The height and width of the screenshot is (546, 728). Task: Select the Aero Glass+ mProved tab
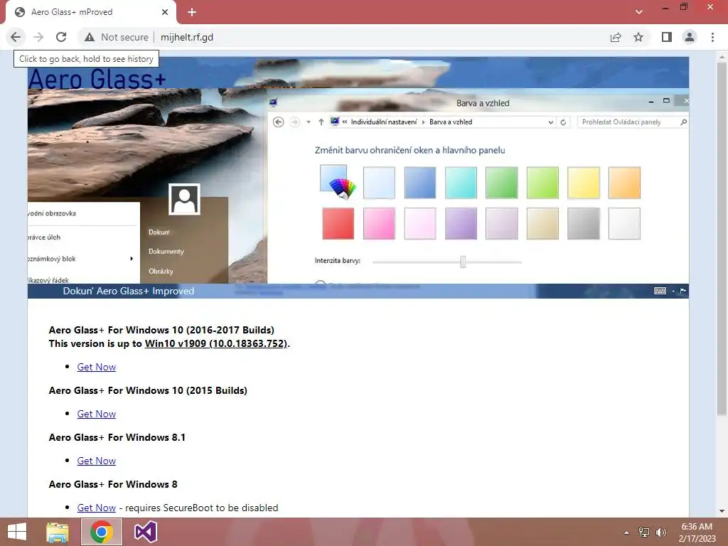coord(90,13)
